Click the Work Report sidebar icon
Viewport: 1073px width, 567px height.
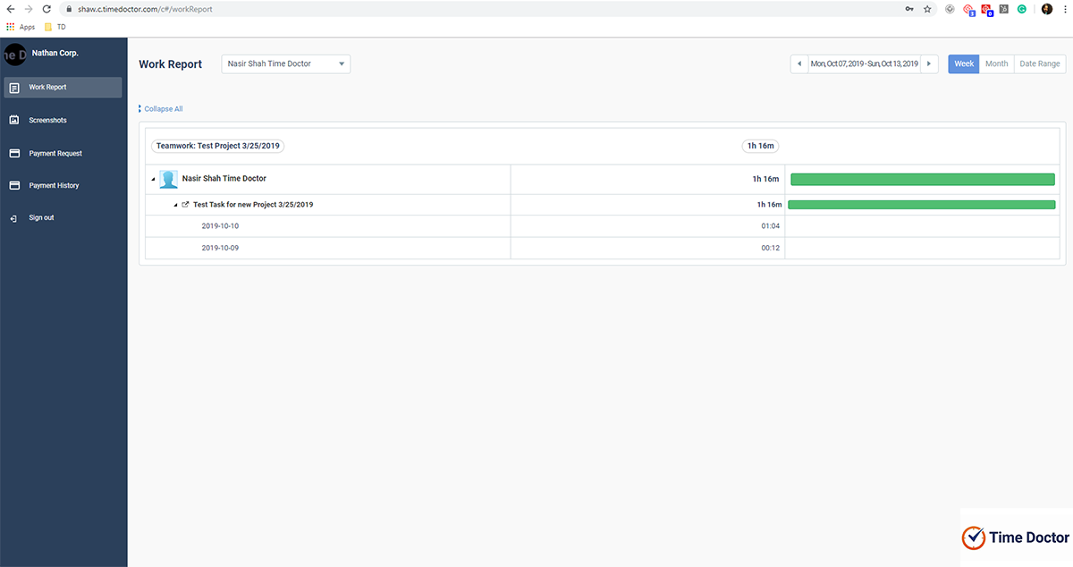click(x=14, y=88)
